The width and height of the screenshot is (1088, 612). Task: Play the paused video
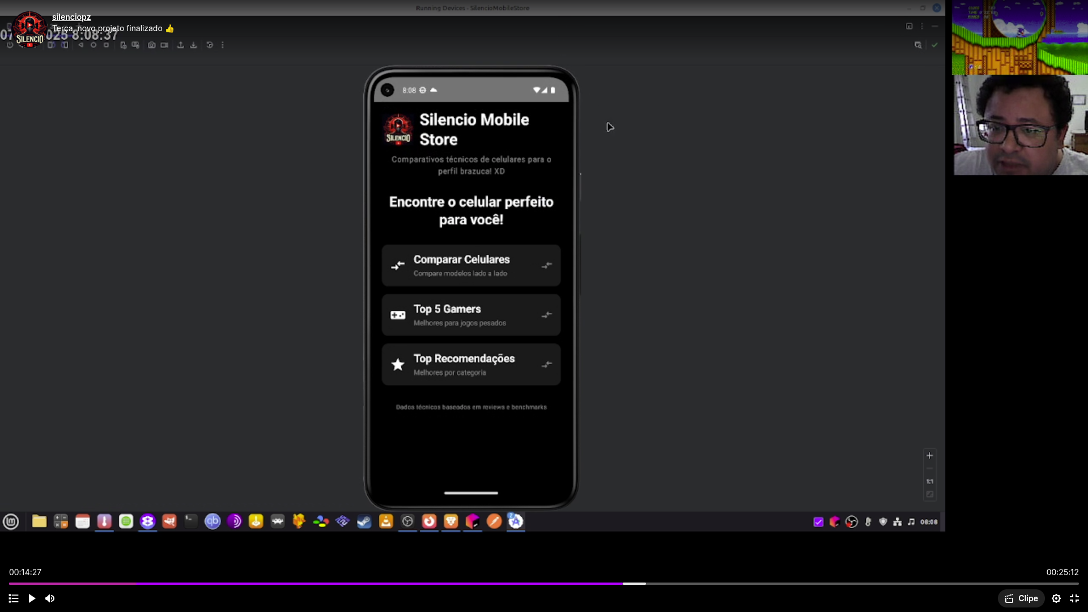pyautogui.click(x=32, y=598)
